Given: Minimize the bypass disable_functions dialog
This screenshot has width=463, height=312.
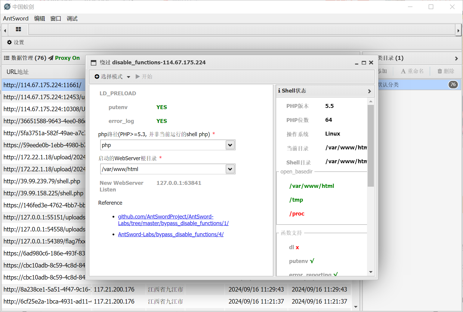Looking at the screenshot, I should coord(357,63).
